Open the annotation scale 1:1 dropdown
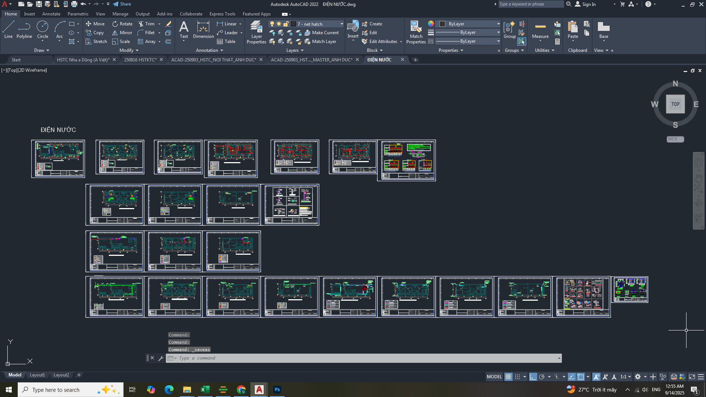Image resolution: width=706 pixels, height=397 pixels. pyautogui.click(x=625, y=377)
